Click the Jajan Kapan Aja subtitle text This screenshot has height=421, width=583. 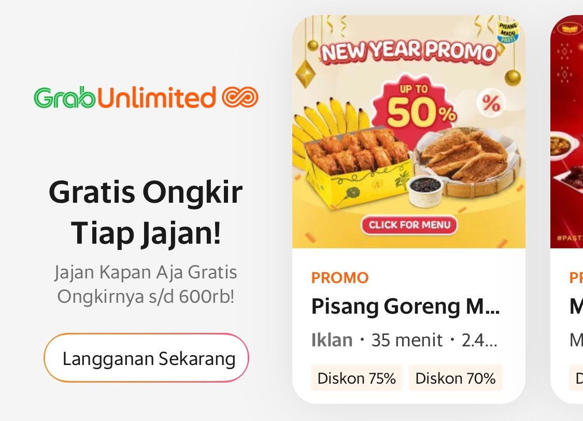[146, 285]
